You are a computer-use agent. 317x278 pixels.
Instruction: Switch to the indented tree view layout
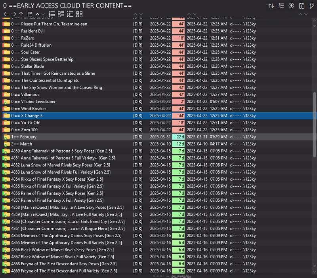pyautogui.click(x=70, y=14)
